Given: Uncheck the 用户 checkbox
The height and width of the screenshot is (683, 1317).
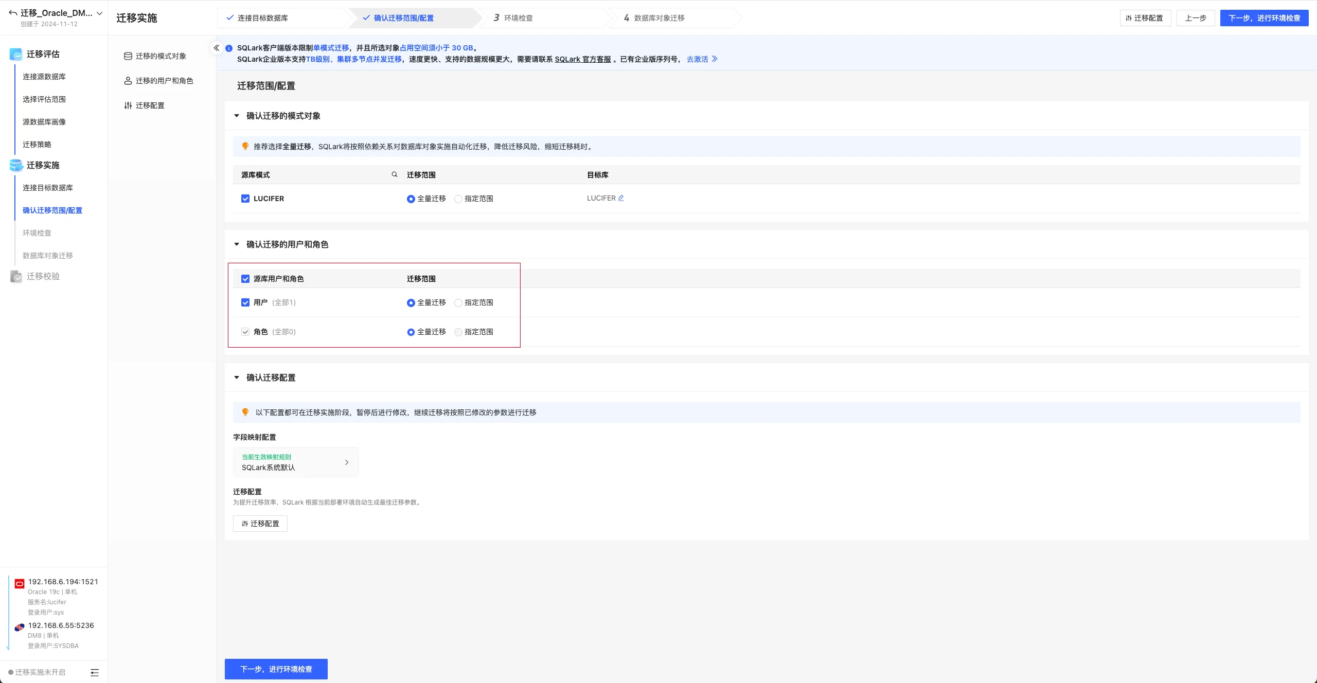Looking at the screenshot, I should 245,302.
